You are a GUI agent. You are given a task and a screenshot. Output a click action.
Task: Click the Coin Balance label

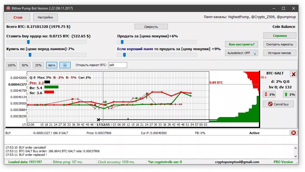pos(284,26)
